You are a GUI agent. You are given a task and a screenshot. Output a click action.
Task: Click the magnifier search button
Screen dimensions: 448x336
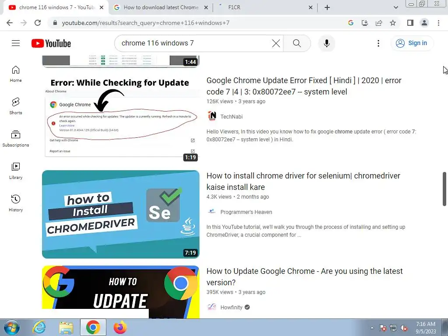(297, 43)
